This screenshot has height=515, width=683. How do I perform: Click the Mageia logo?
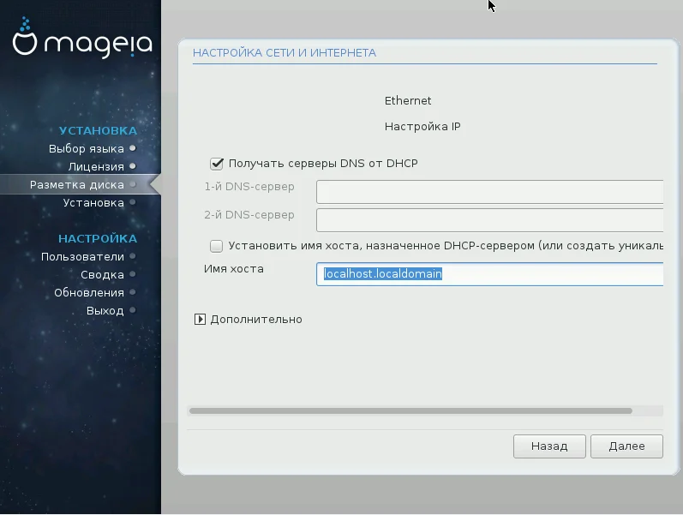82,38
